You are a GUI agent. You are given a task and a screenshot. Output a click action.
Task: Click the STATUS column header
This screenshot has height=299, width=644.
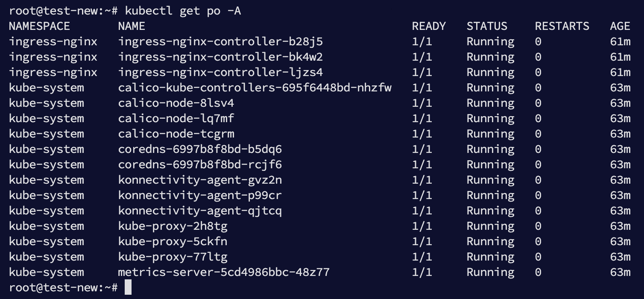point(487,26)
